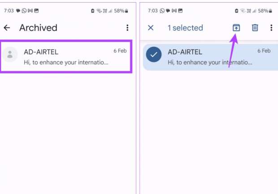This screenshot has height=194, width=278.
Task: Open the three-dot menu on Archived screen
Action: [x=127, y=28]
